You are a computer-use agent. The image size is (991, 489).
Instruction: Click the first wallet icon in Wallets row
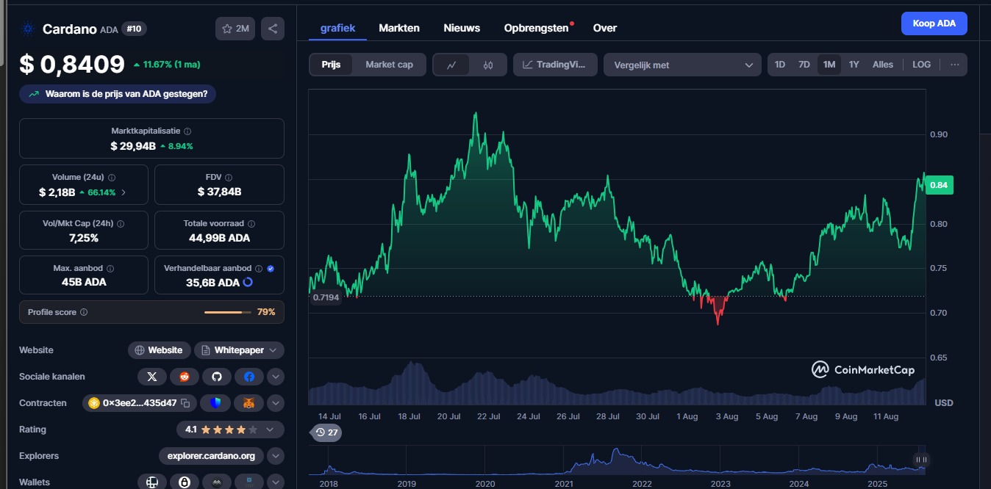point(152,482)
